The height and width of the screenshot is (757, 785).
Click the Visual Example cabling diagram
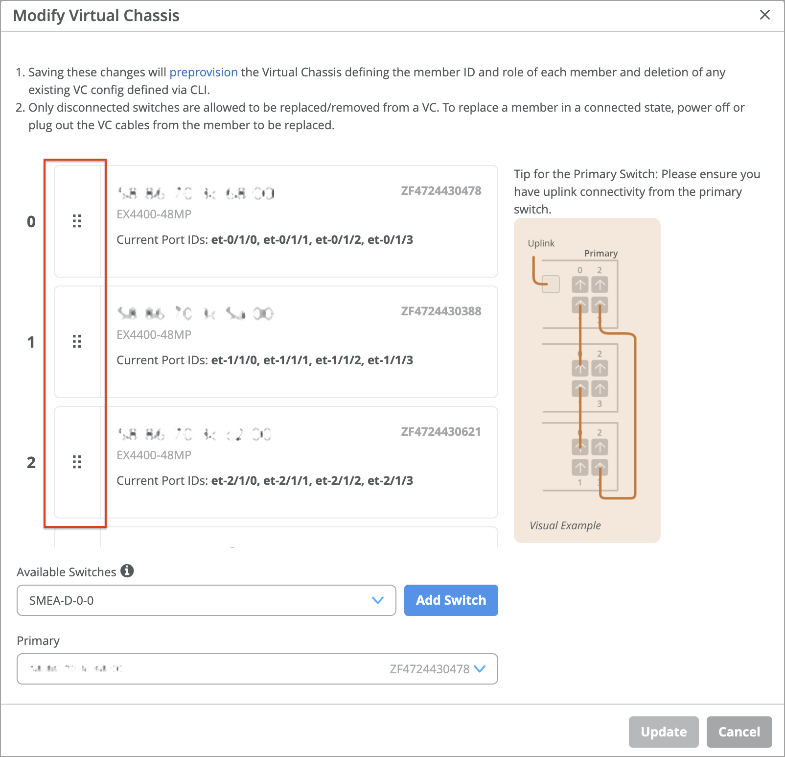pyautogui.click(x=587, y=380)
